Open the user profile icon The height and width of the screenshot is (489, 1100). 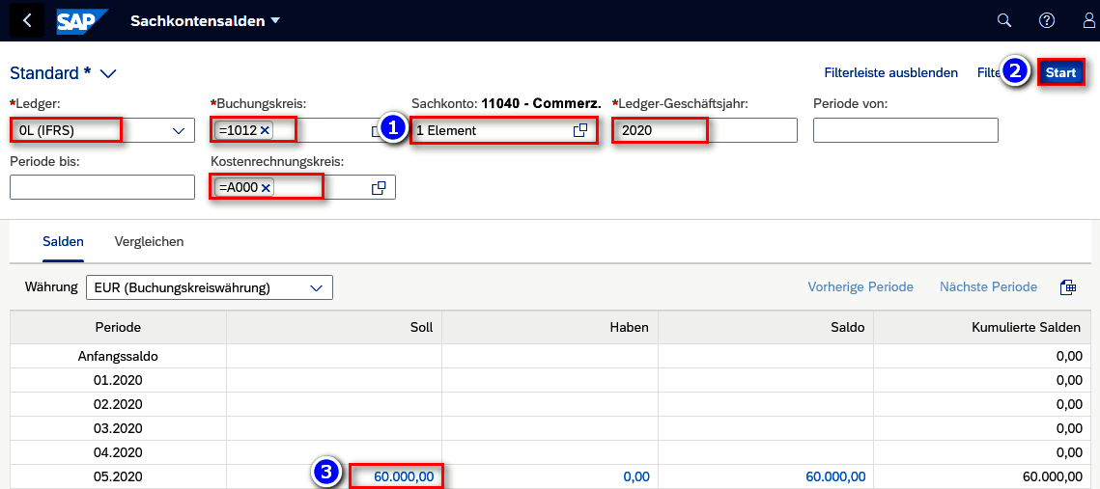pos(1089,20)
